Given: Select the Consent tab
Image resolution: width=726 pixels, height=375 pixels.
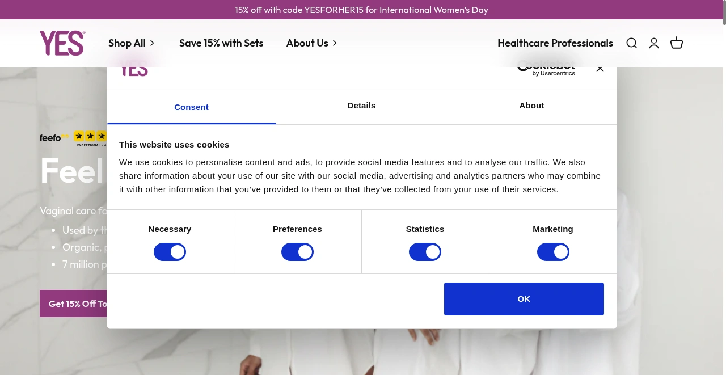Looking at the screenshot, I should click(191, 107).
